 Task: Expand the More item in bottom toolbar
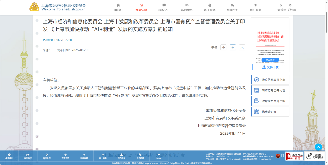pos(159,156)
